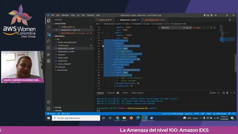Screen dimensions: 238x134
Task: Click the Windows taskbar search box
Action: pos(76,118)
